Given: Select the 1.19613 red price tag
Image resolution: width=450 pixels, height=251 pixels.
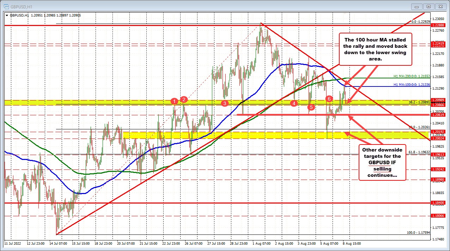Looking at the screenshot, I should coord(439,154).
